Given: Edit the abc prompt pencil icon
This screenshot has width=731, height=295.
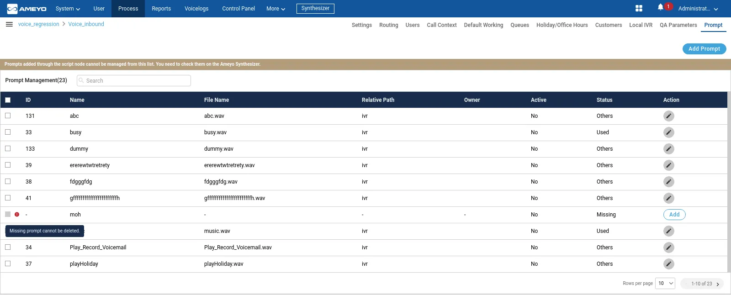Looking at the screenshot, I should tap(668, 116).
